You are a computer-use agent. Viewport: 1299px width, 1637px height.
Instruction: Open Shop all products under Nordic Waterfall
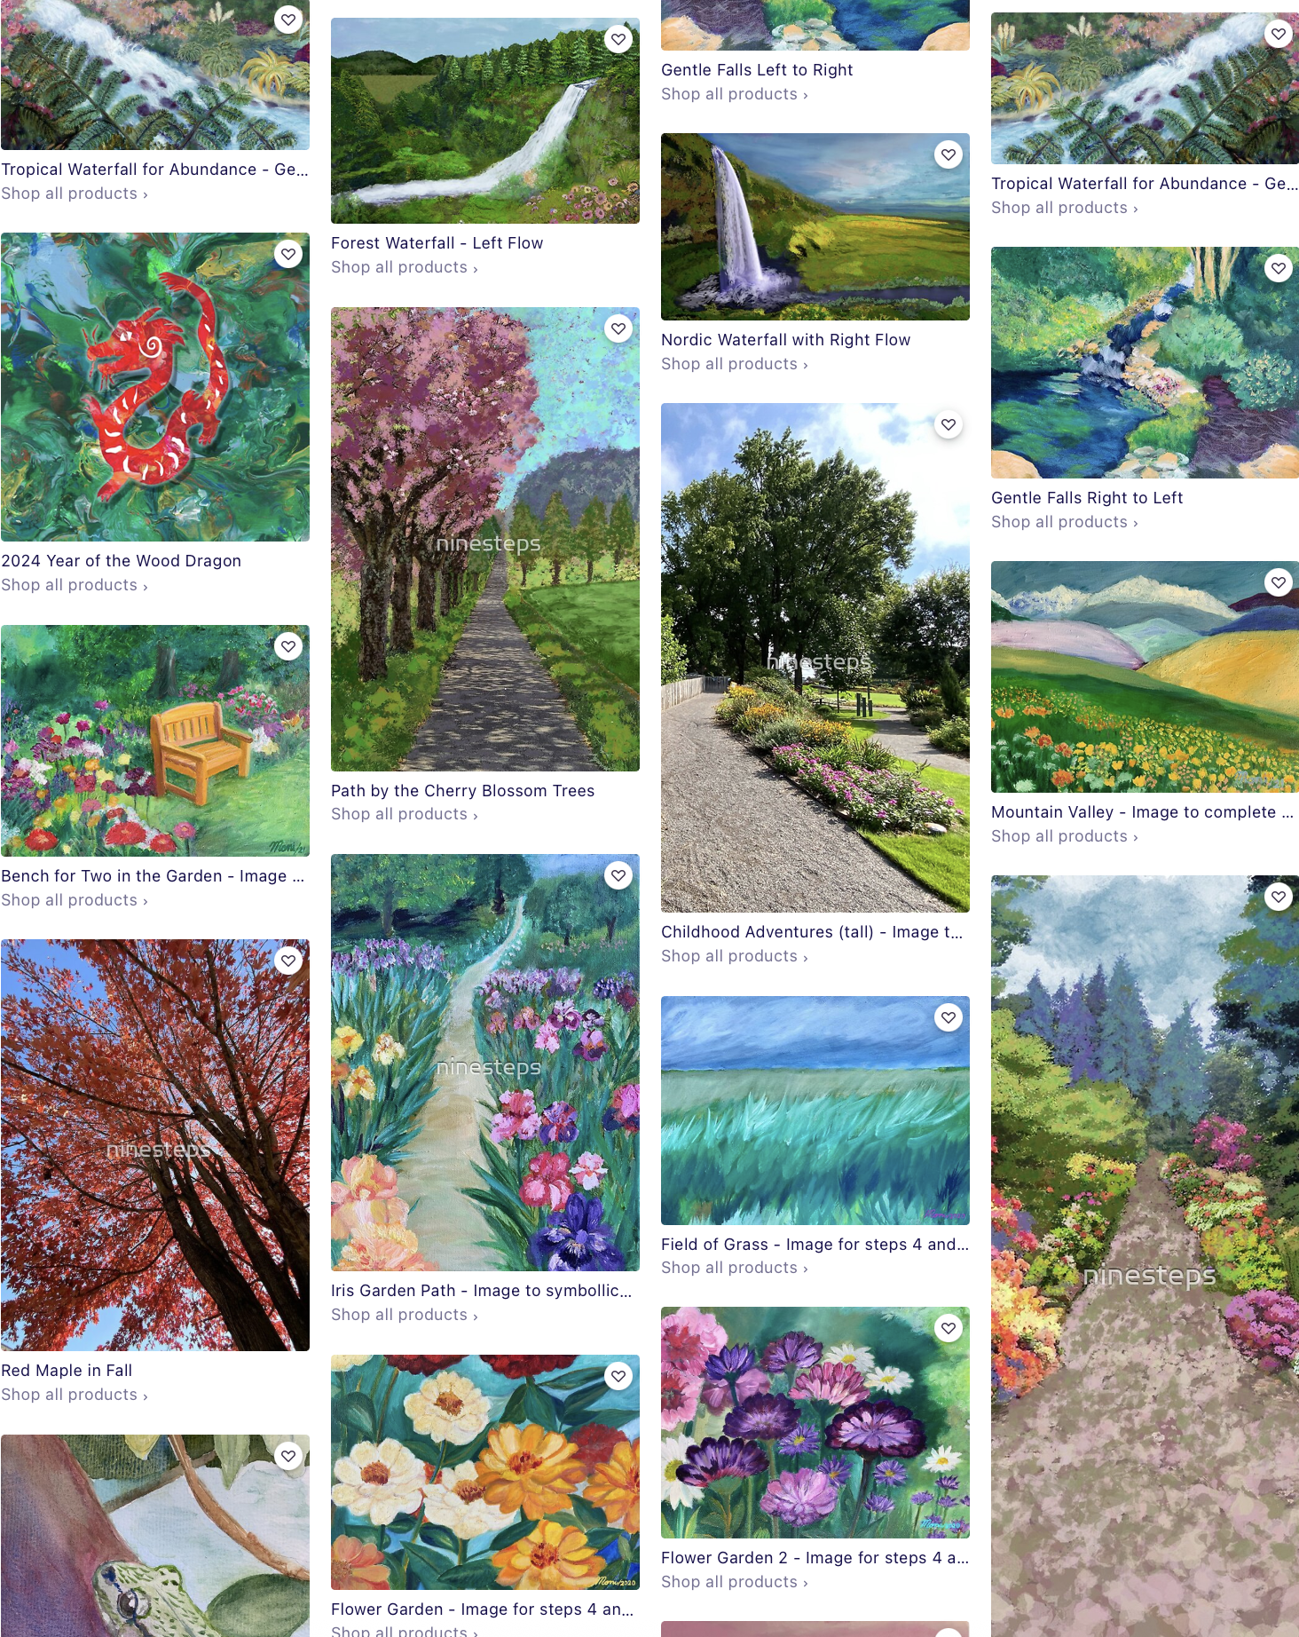[x=735, y=364]
